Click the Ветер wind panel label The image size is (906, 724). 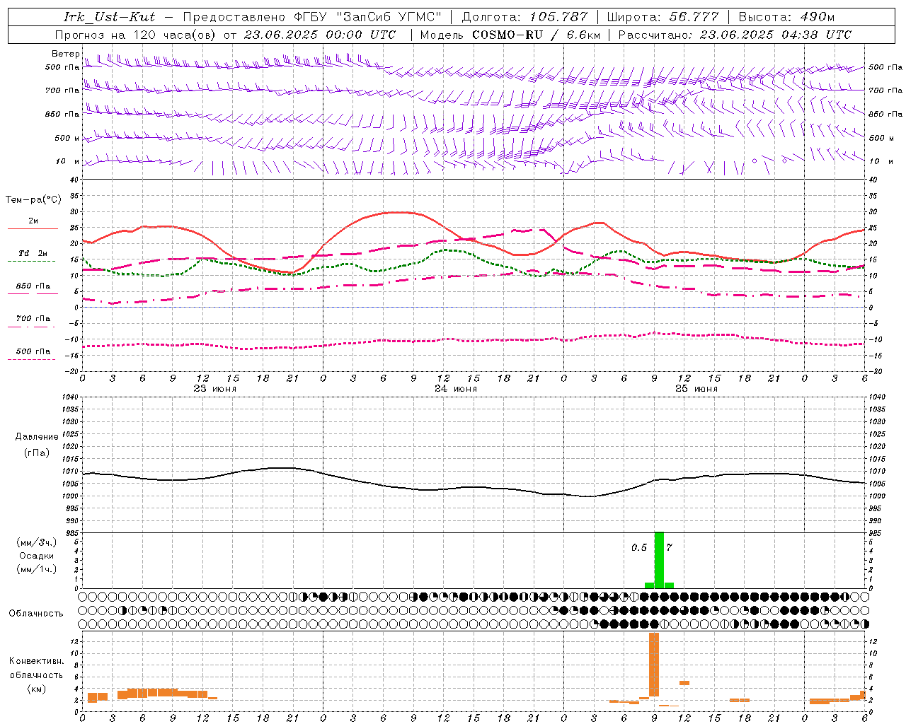pyautogui.click(x=66, y=54)
